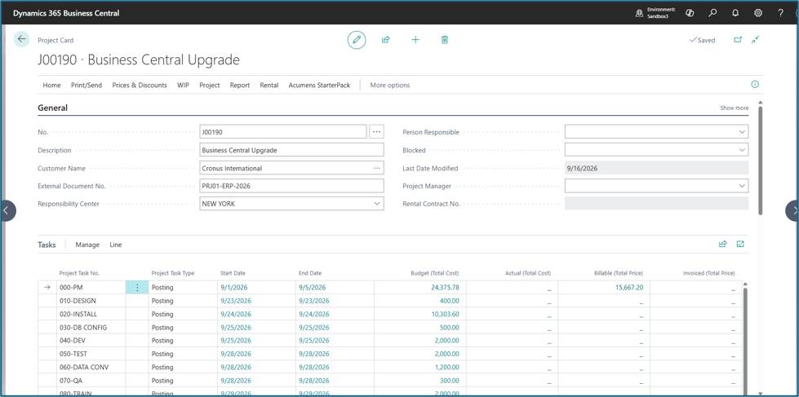The image size is (799, 397).
Task: Open the Prices & Discounts menu
Action: 140,85
